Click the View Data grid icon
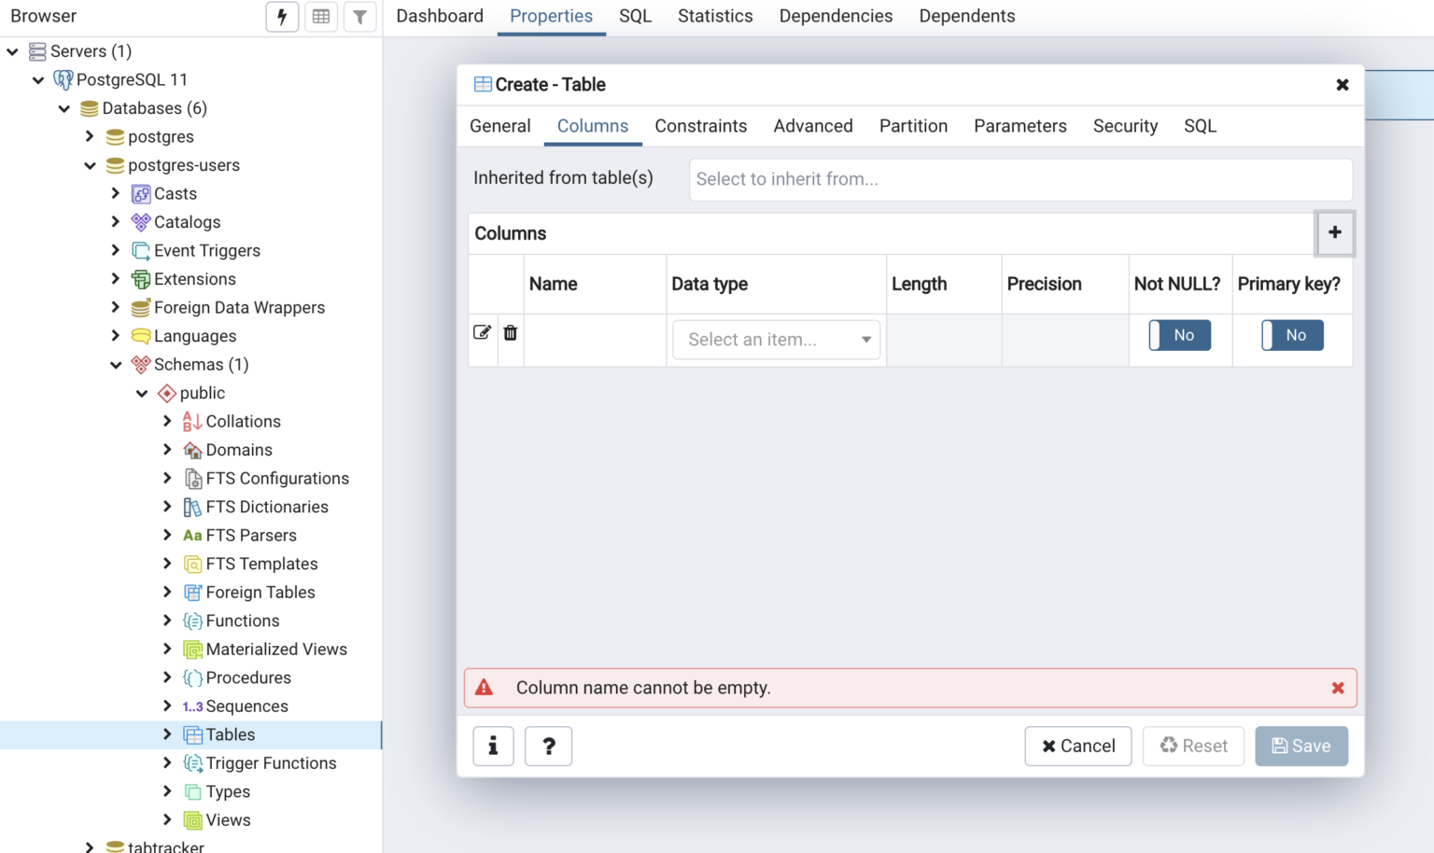The width and height of the screenshot is (1434, 853). pos(321,16)
